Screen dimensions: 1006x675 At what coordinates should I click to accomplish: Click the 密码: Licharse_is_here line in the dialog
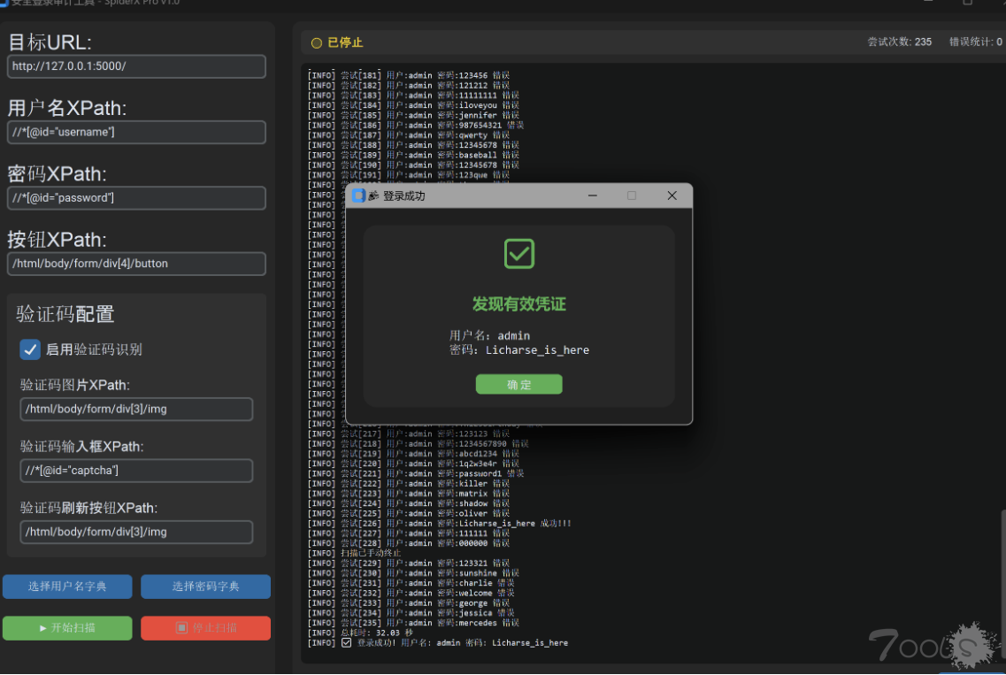[x=519, y=350]
